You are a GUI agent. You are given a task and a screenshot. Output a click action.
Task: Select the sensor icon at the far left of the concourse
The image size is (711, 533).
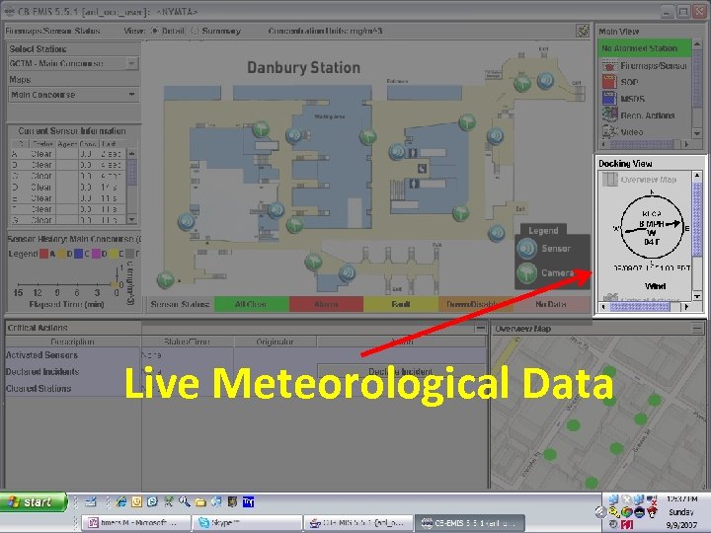point(187,222)
